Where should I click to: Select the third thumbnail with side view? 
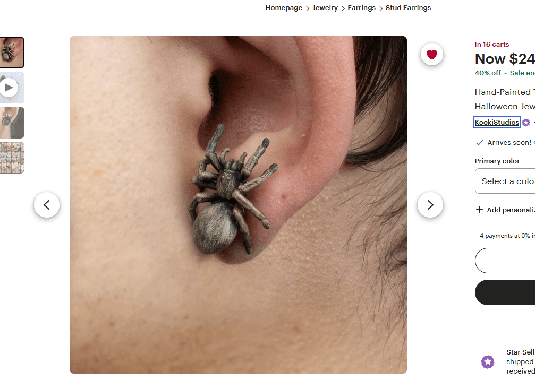[12, 123]
